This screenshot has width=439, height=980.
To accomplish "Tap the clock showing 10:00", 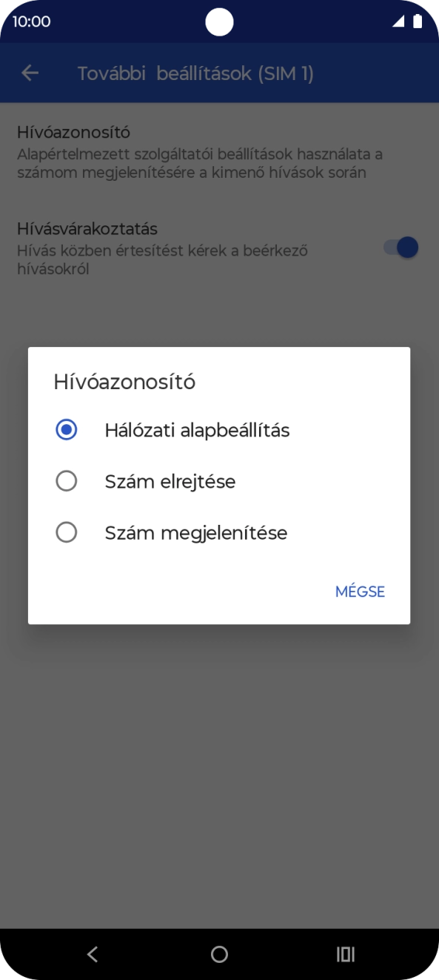I will click(x=30, y=21).
